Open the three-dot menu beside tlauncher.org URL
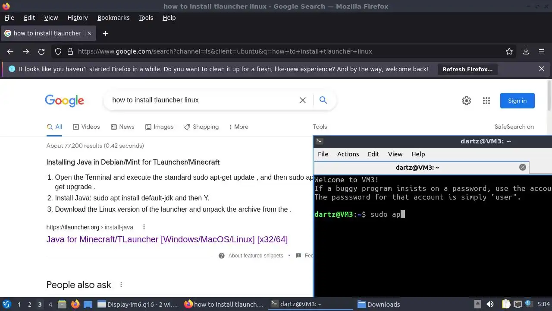The height and width of the screenshot is (311, 552). (144, 227)
